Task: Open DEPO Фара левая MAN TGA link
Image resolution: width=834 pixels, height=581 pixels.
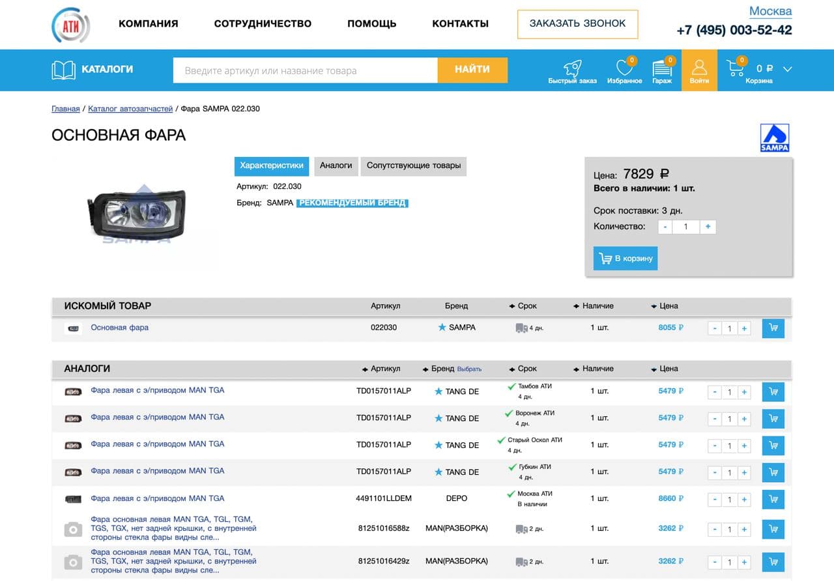Action: [x=158, y=498]
